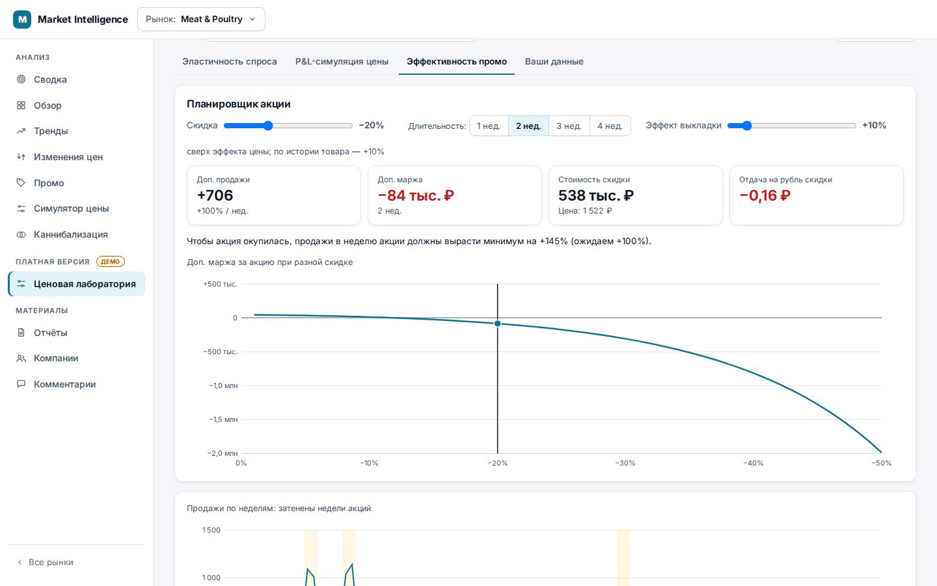Open Ценовая лаборатория in the sidebar
937x586 pixels.
pyautogui.click(x=76, y=284)
